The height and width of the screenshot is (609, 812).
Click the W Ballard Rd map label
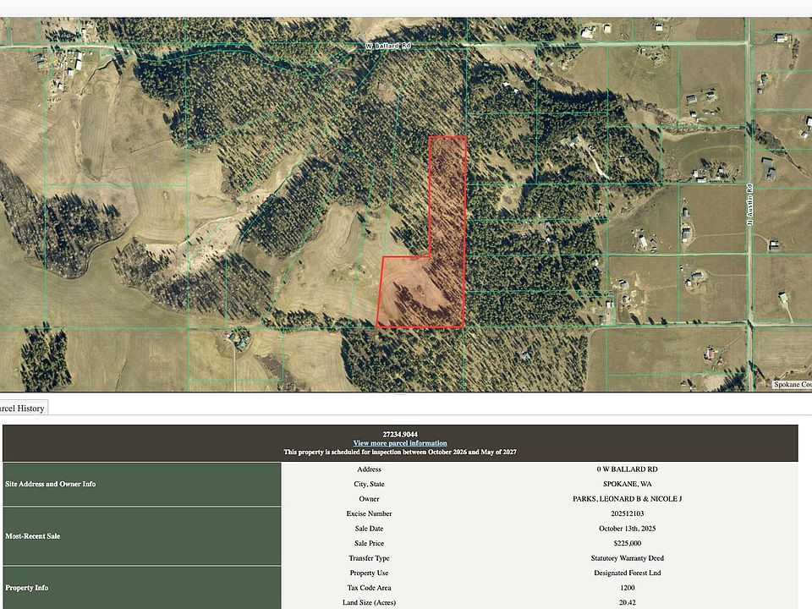pyautogui.click(x=388, y=46)
